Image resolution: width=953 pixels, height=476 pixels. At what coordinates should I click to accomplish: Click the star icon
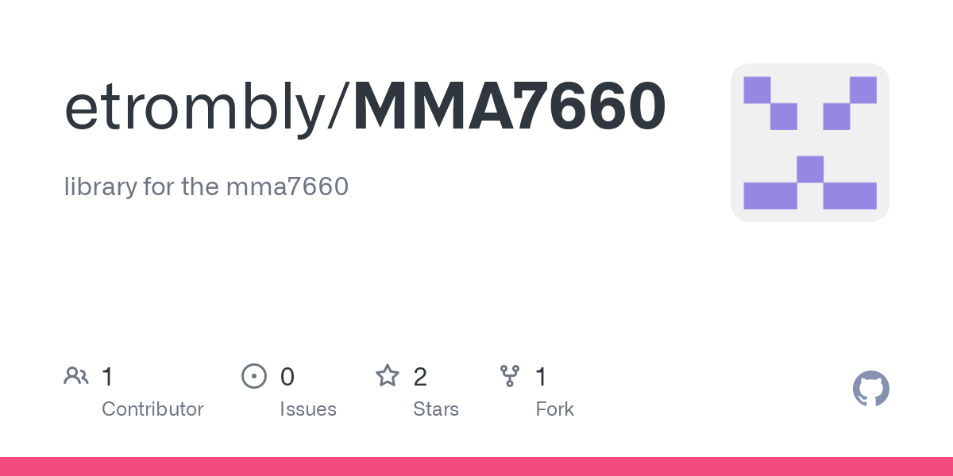[388, 375]
